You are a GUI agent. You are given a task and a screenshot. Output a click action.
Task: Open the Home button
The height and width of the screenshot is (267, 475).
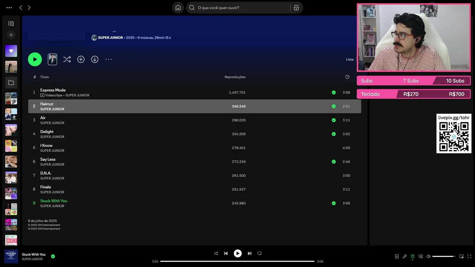pyautogui.click(x=178, y=7)
